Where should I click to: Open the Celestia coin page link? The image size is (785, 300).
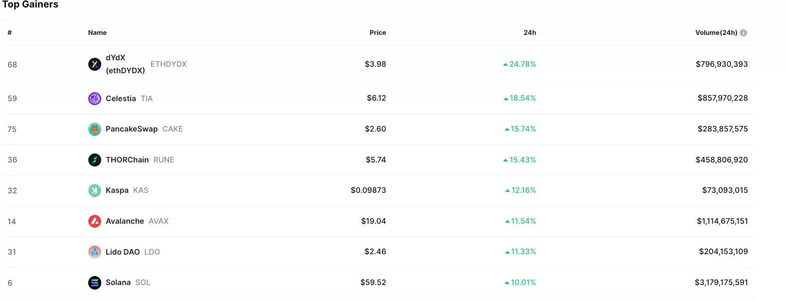click(x=121, y=99)
